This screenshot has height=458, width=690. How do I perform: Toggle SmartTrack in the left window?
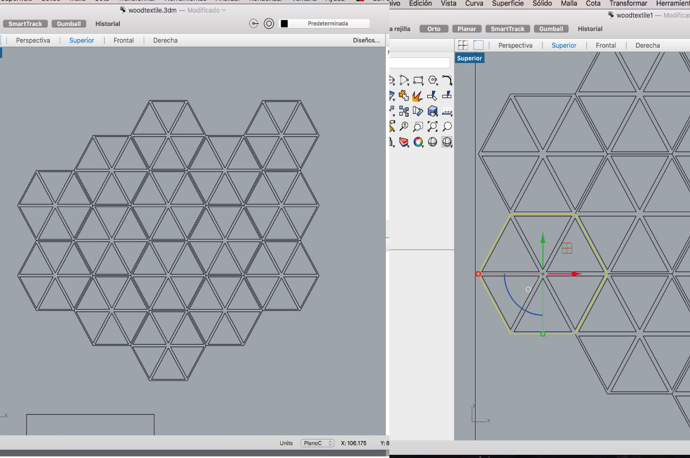tap(25, 24)
